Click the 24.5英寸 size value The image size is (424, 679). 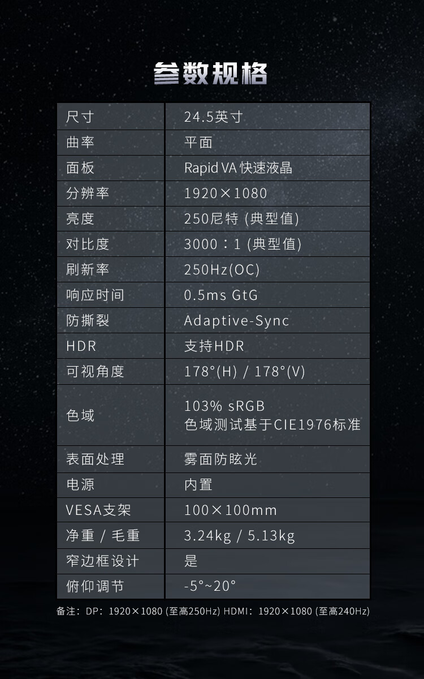[213, 117]
